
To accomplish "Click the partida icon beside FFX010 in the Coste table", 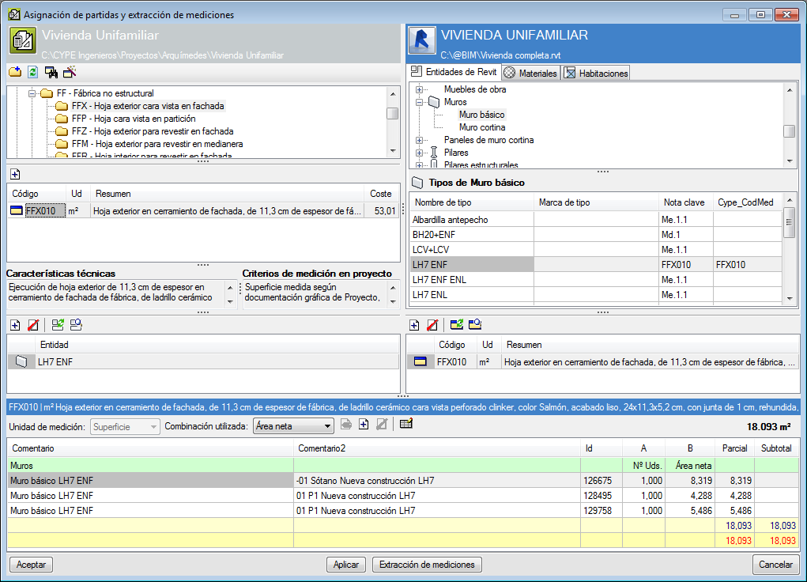I will (x=17, y=210).
